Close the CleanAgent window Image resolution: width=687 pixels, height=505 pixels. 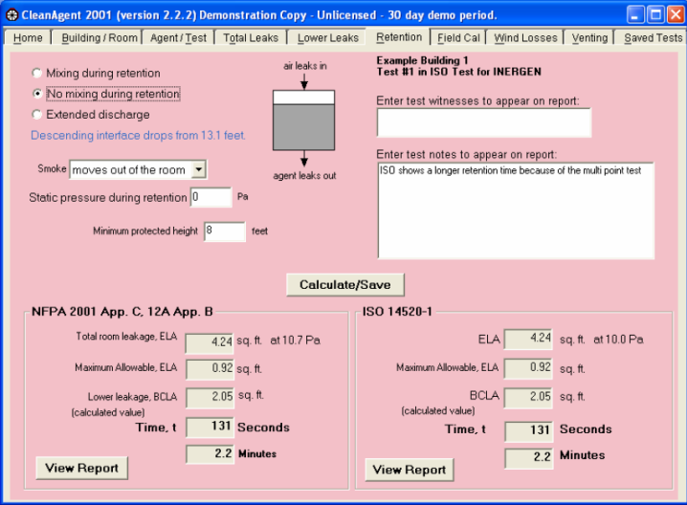click(676, 15)
